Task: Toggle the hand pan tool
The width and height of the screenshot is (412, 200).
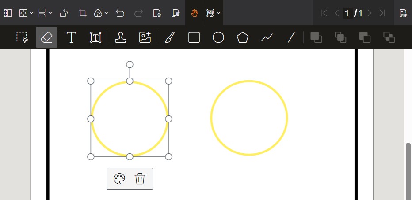Action: (x=195, y=13)
